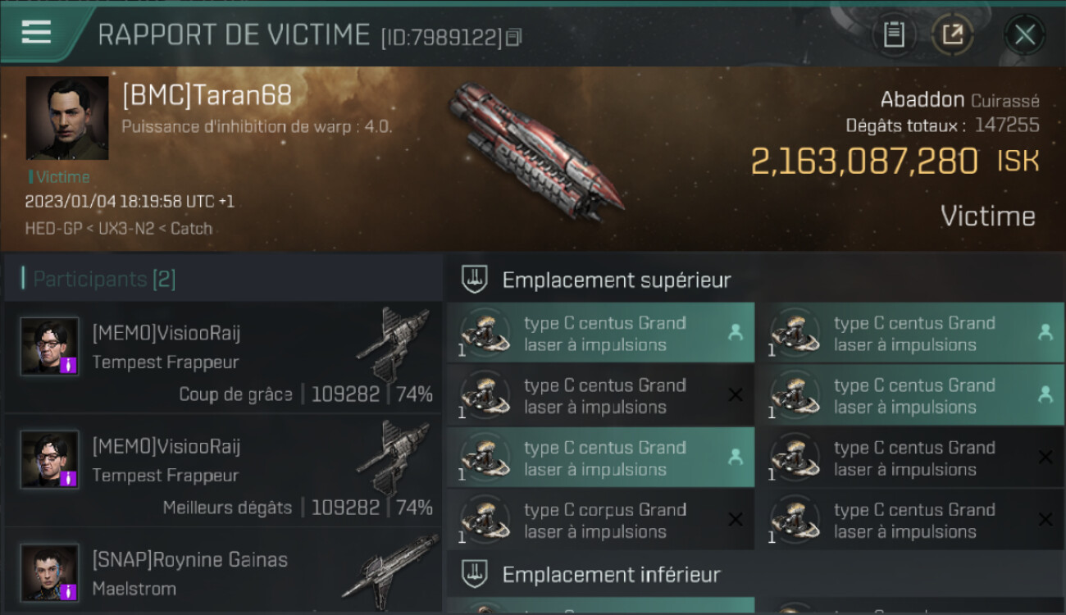Select the Participants [2] header
The width and height of the screenshot is (1066, 615).
104,279
